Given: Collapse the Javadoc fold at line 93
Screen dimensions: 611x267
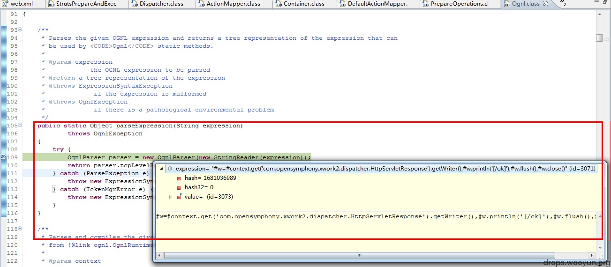Looking at the screenshot, I should 20,30.
